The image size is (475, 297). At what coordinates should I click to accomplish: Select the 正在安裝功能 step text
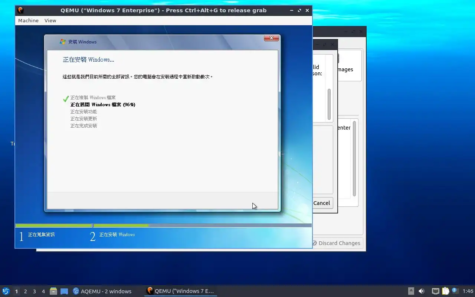tap(83, 112)
